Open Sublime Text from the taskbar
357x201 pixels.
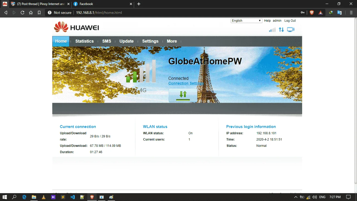63,197
